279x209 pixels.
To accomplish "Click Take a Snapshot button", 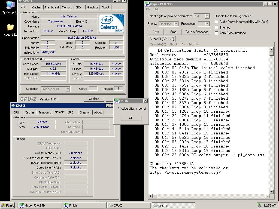I will pyautogui.click(x=196, y=32).
